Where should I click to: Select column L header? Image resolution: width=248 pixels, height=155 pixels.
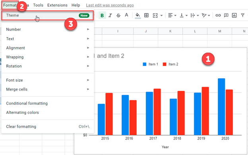point(195,31)
